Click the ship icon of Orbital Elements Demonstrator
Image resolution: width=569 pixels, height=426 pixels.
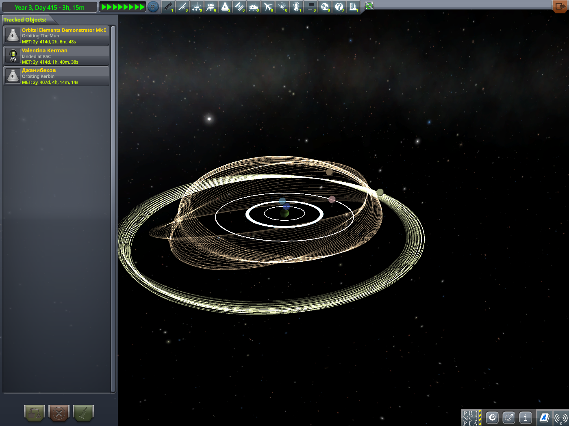[13, 35]
